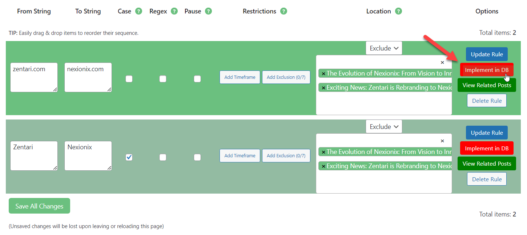
Task: Remove 'Exciting News' tag in zentari.com rule
Action: (323, 88)
